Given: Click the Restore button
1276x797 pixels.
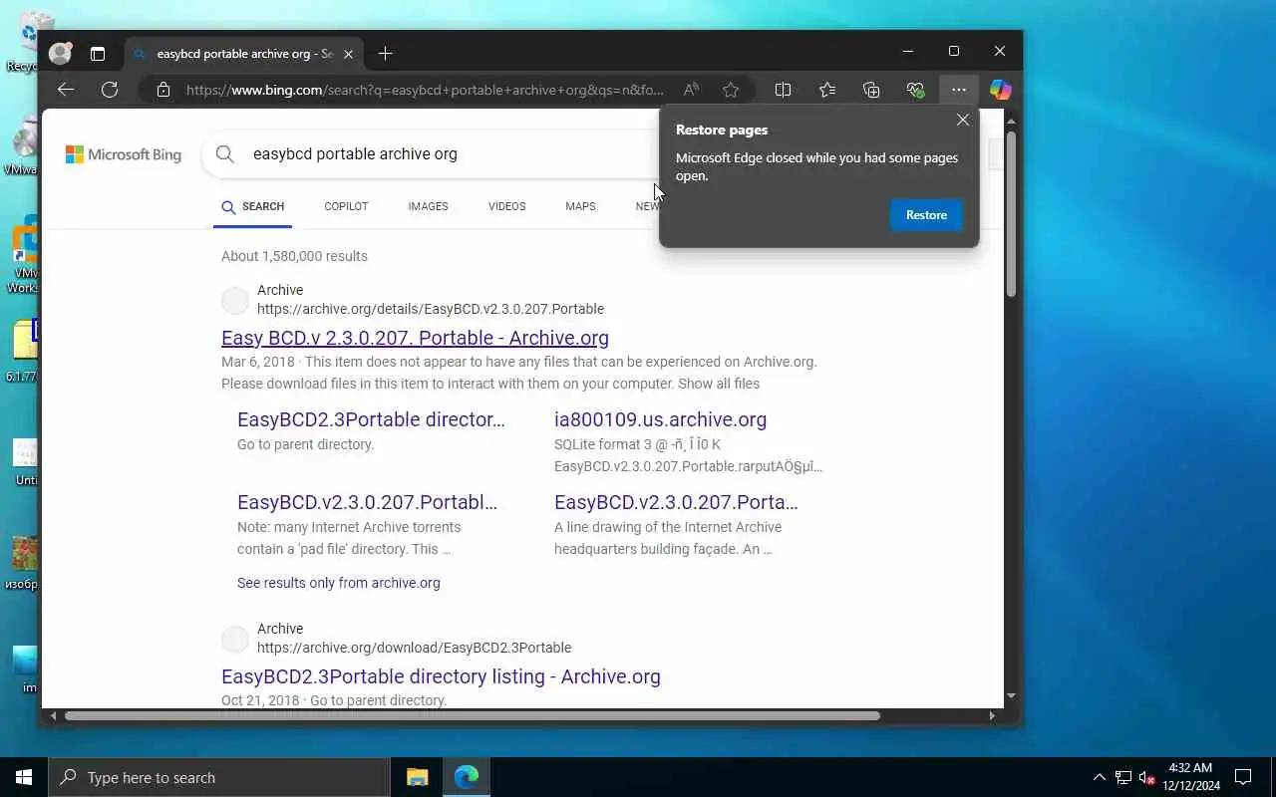Looking at the screenshot, I should click(x=926, y=215).
